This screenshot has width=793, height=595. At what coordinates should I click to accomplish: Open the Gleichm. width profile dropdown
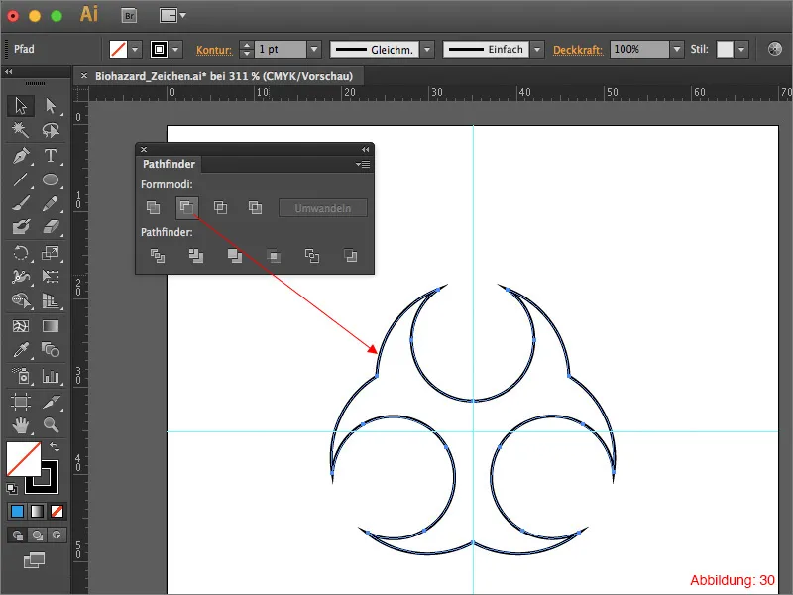(428, 50)
